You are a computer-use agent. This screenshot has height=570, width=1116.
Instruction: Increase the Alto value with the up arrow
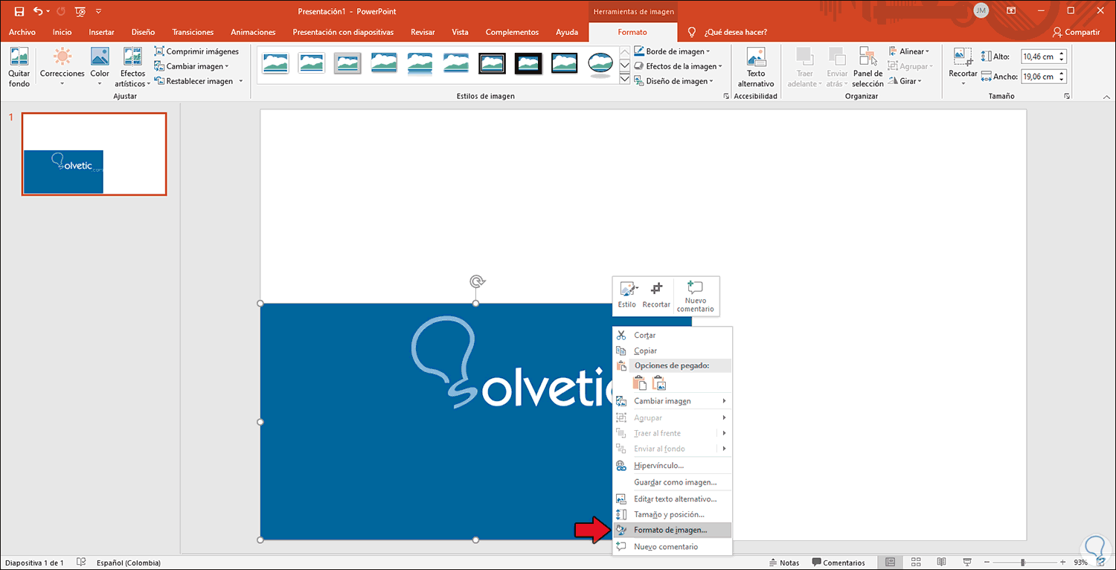pyautogui.click(x=1062, y=54)
